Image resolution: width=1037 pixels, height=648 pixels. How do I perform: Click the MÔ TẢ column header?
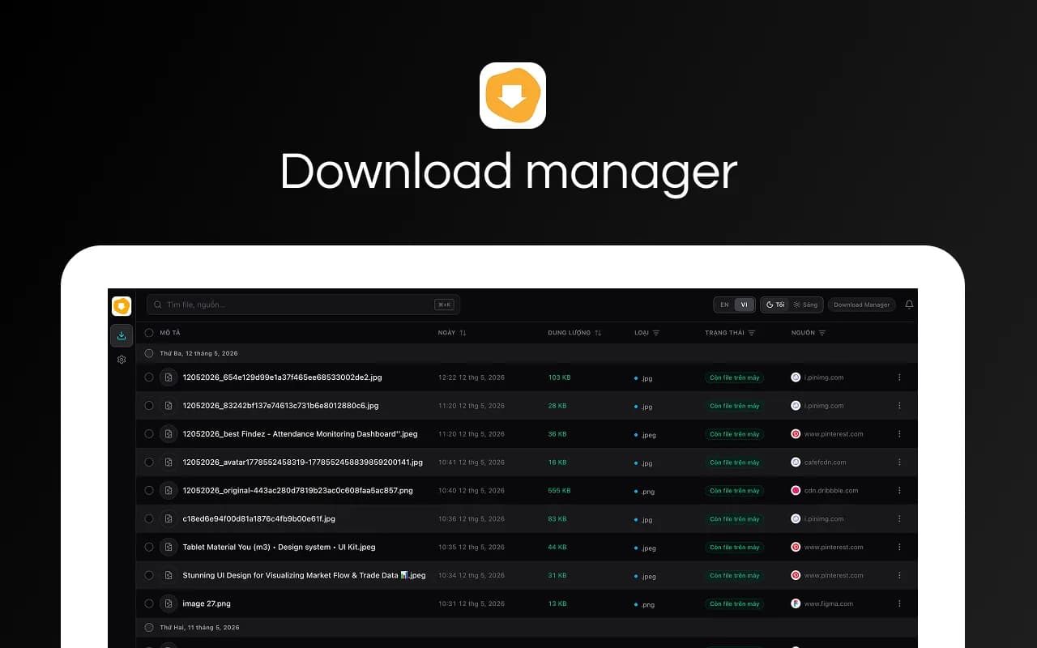[170, 333]
